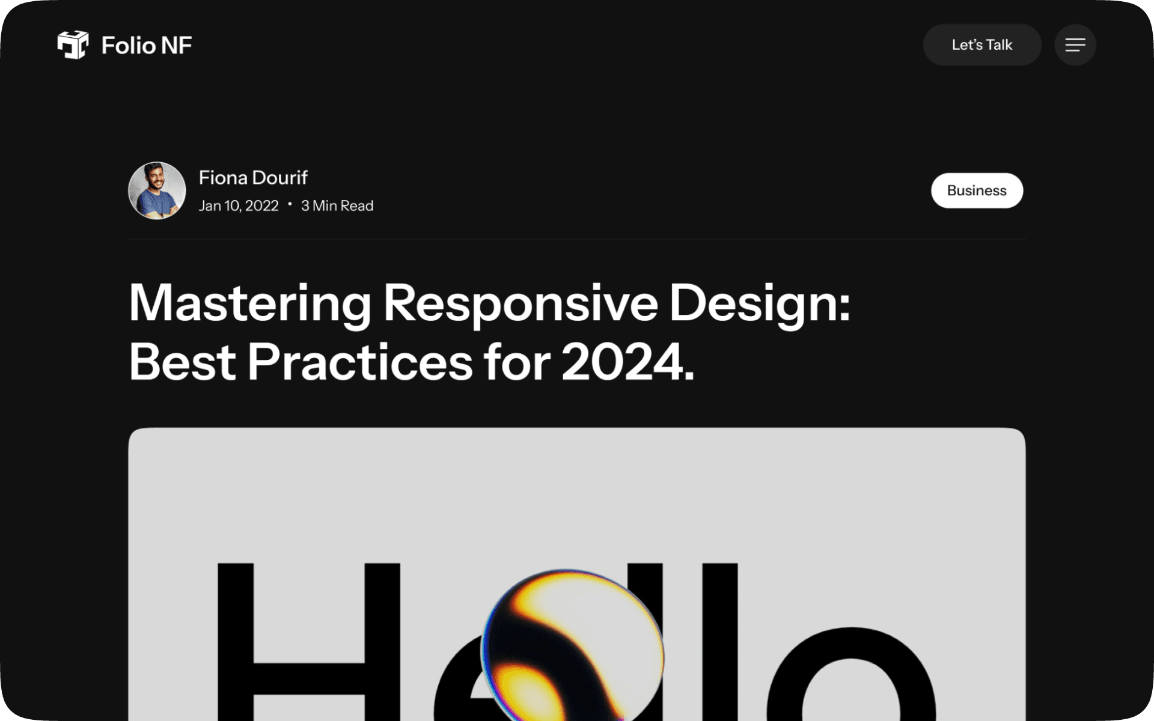Open the hamburger menu icon

tap(1075, 45)
